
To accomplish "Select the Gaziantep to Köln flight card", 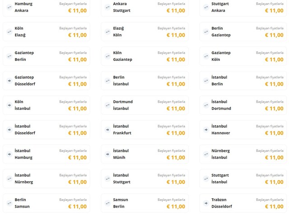I will [x=243, y=56].
